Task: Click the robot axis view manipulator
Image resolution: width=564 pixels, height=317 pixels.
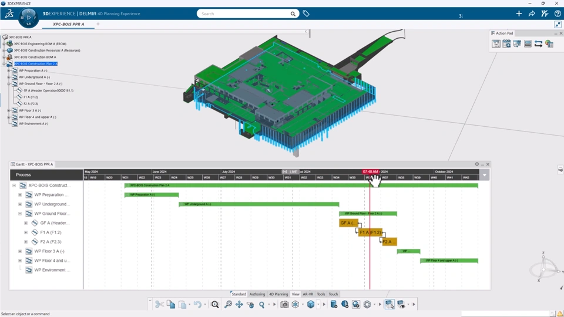Action: (543, 268)
